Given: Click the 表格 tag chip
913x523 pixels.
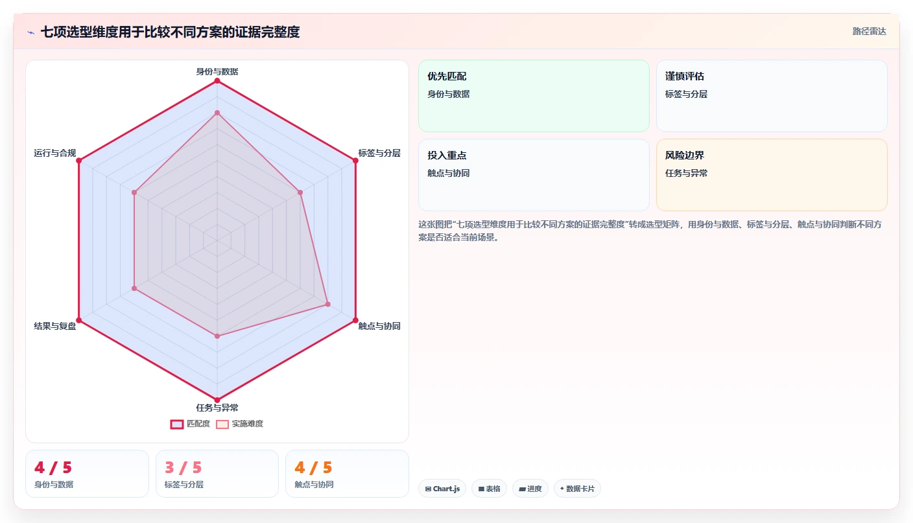Looking at the screenshot, I should click(x=489, y=489).
